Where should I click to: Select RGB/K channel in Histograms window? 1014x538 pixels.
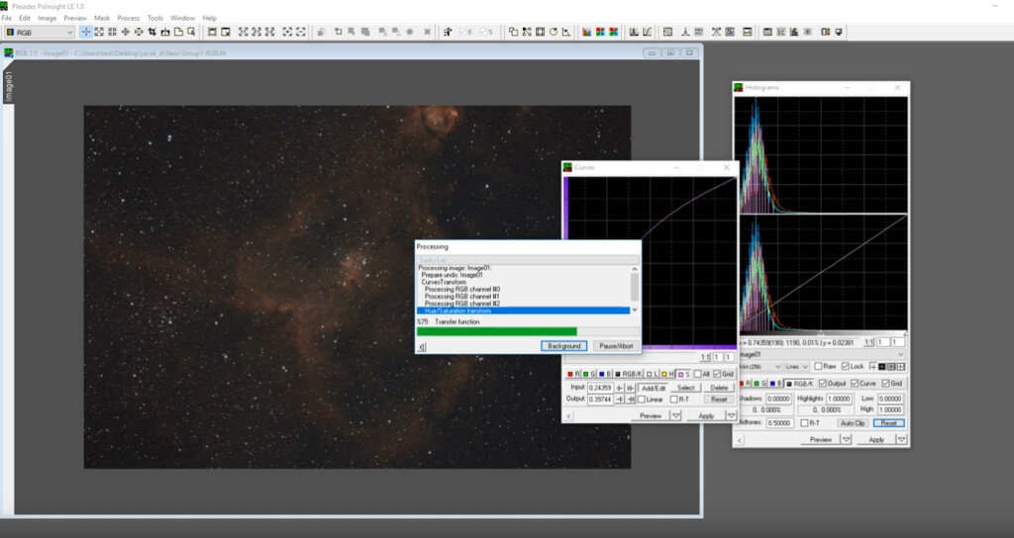click(800, 384)
